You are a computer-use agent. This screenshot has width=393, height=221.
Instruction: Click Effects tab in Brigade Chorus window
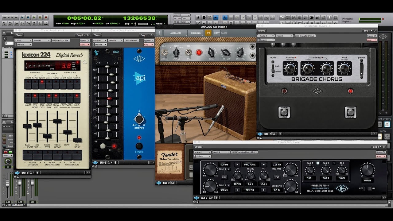[x=262, y=31]
